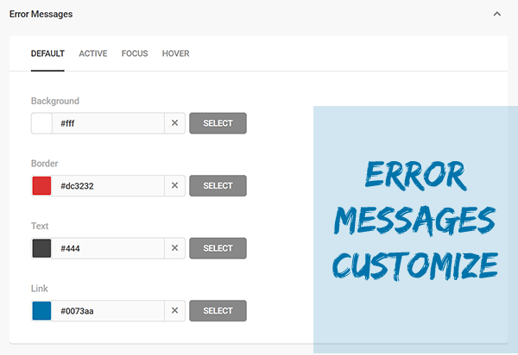Collapse the Error Messages section chevron

(497, 14)
